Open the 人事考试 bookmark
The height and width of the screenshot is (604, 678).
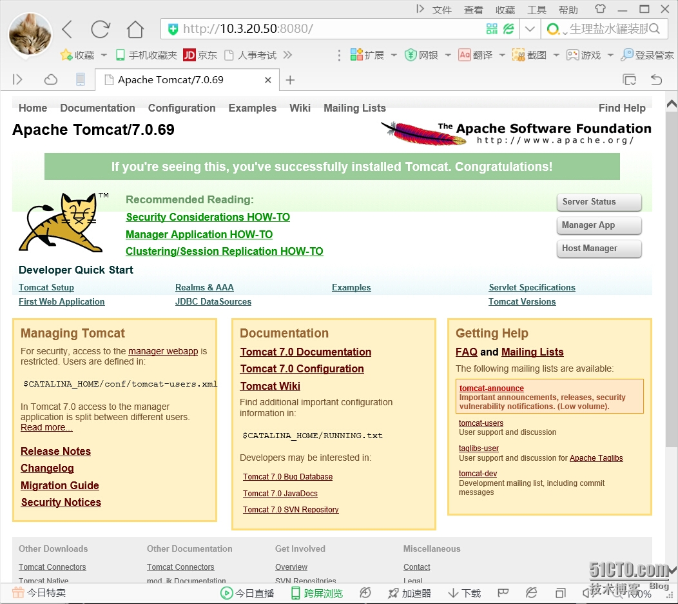click(251, 55)
